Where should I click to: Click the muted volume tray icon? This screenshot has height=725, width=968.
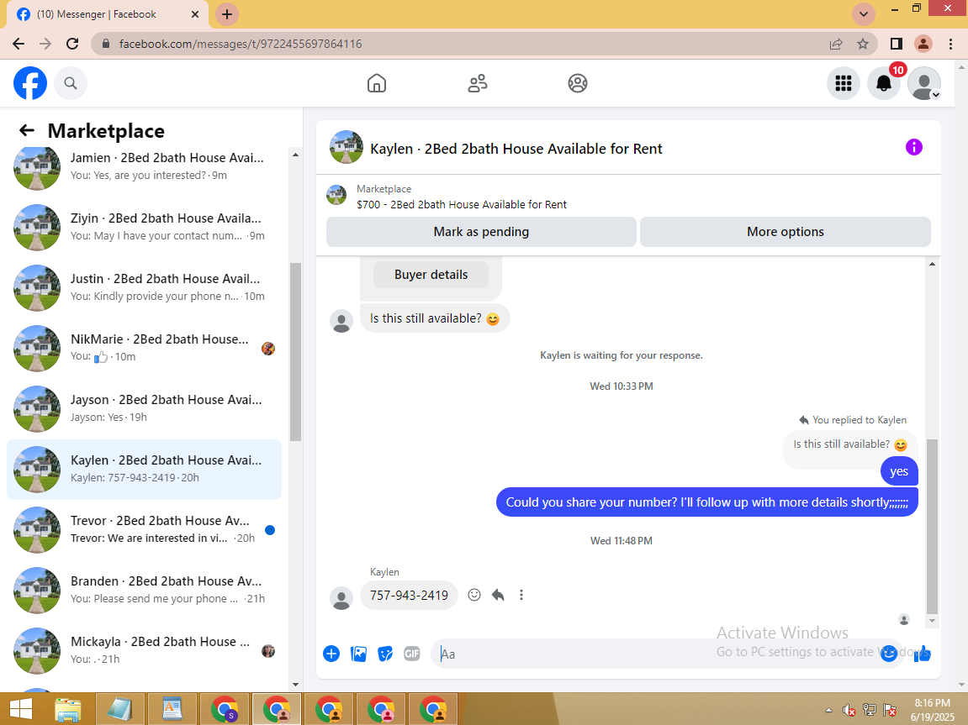[x=849, y=710]
